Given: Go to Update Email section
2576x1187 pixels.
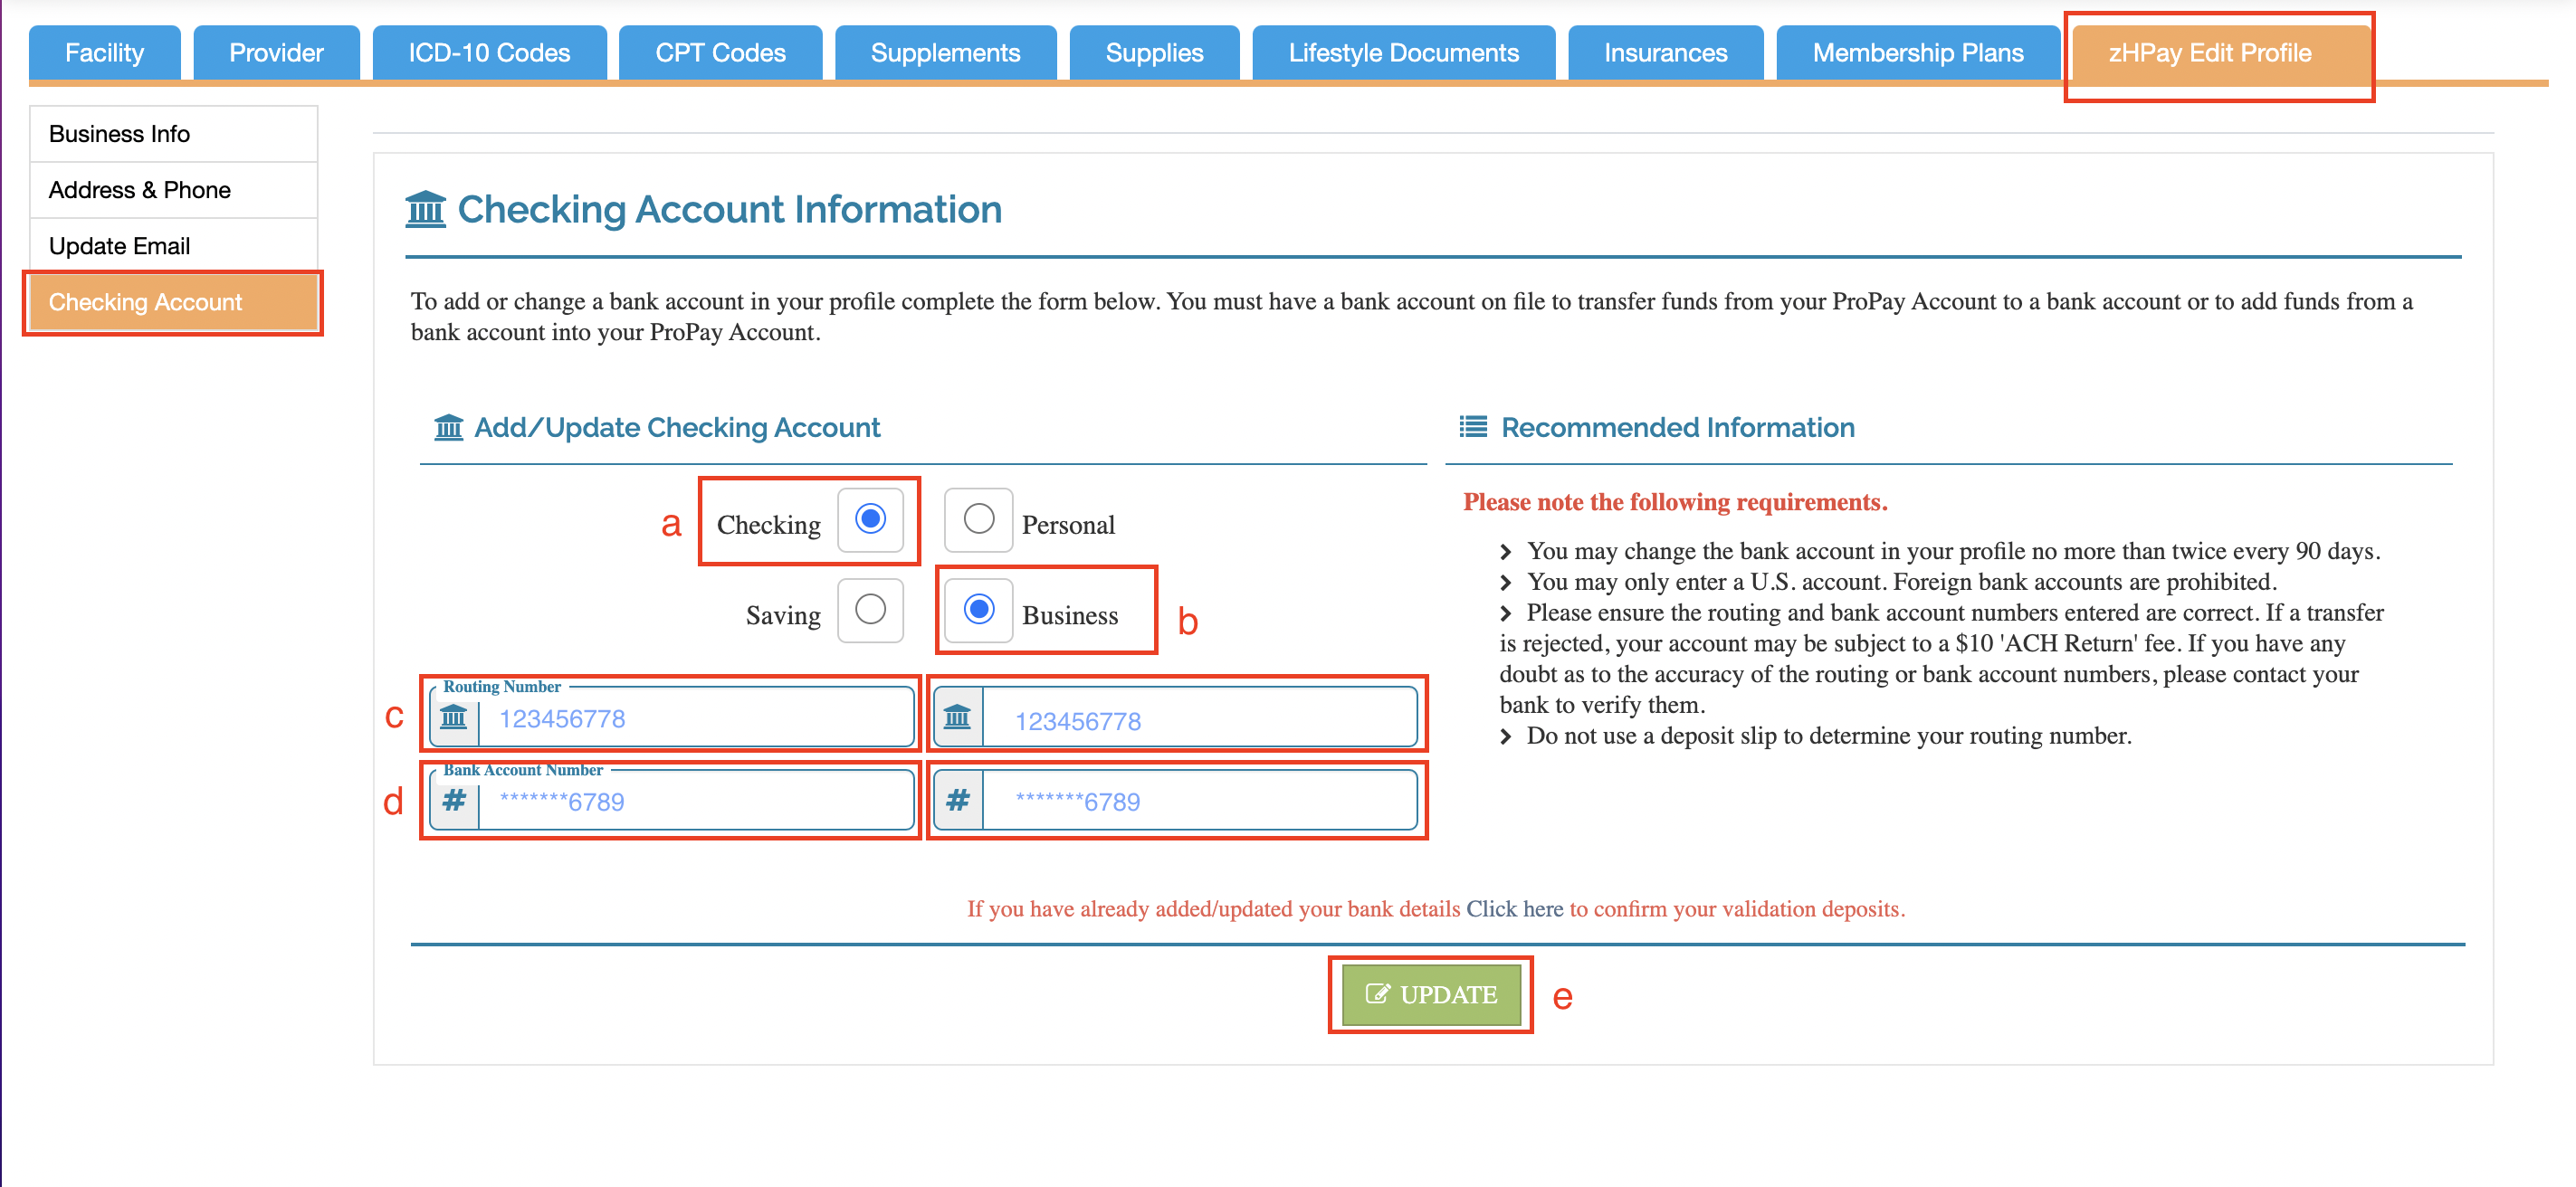Looking at the screenshot, I should (x=173, y=246).
